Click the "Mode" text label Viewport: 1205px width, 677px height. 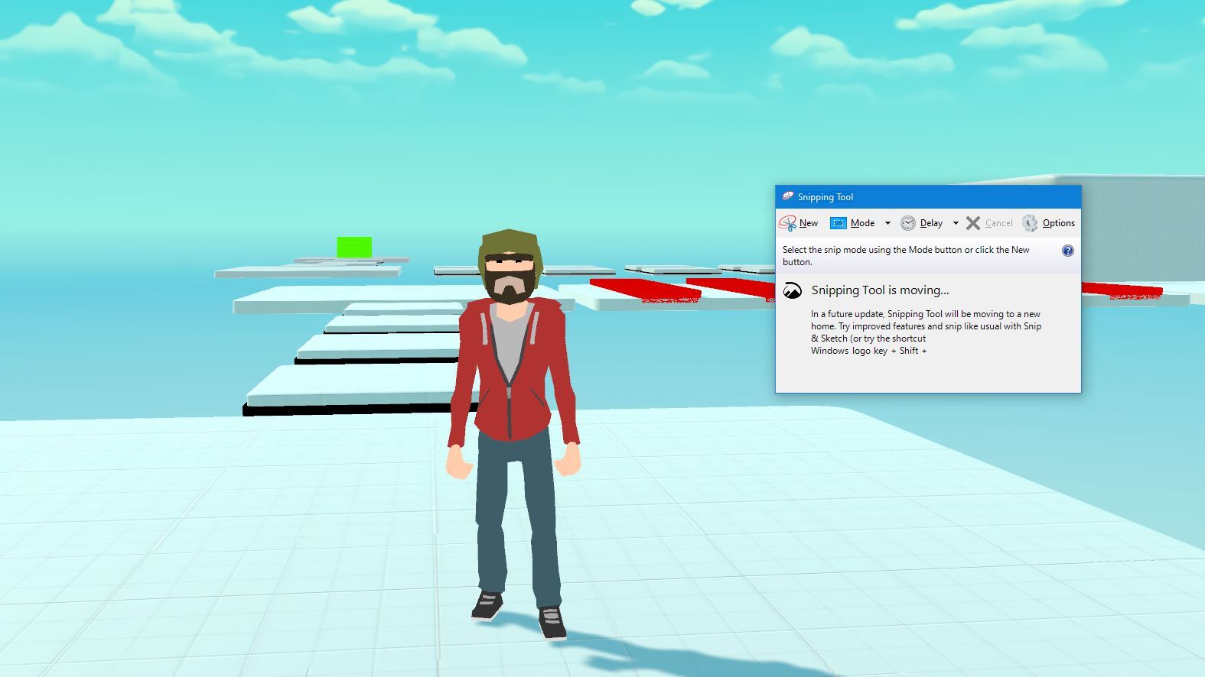pos(862,223)
